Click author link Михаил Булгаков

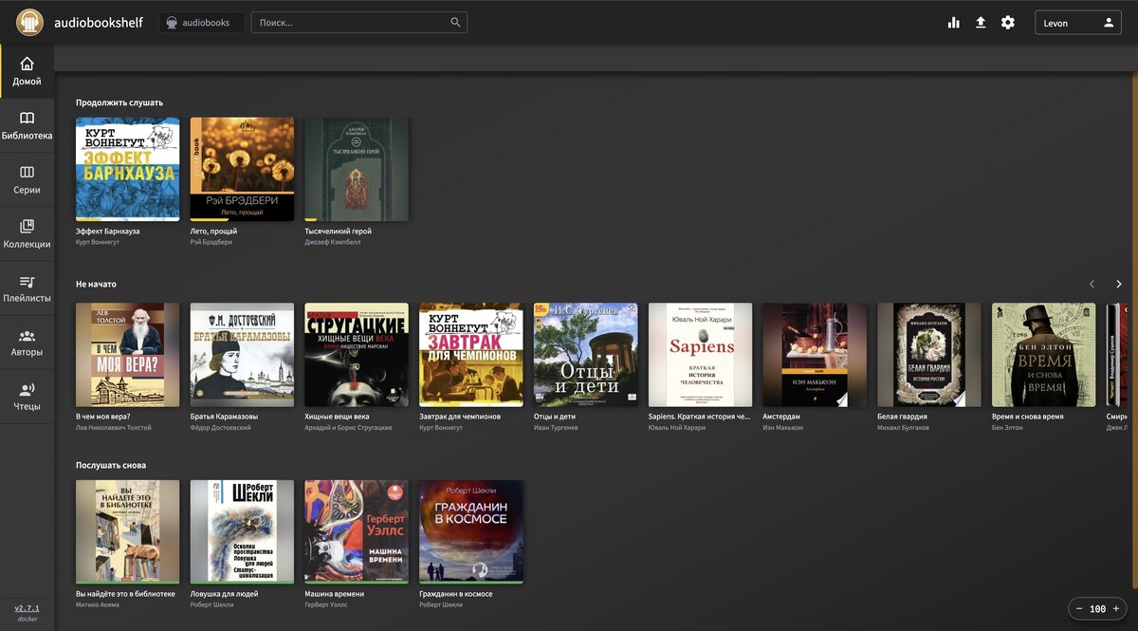(904, 428)
